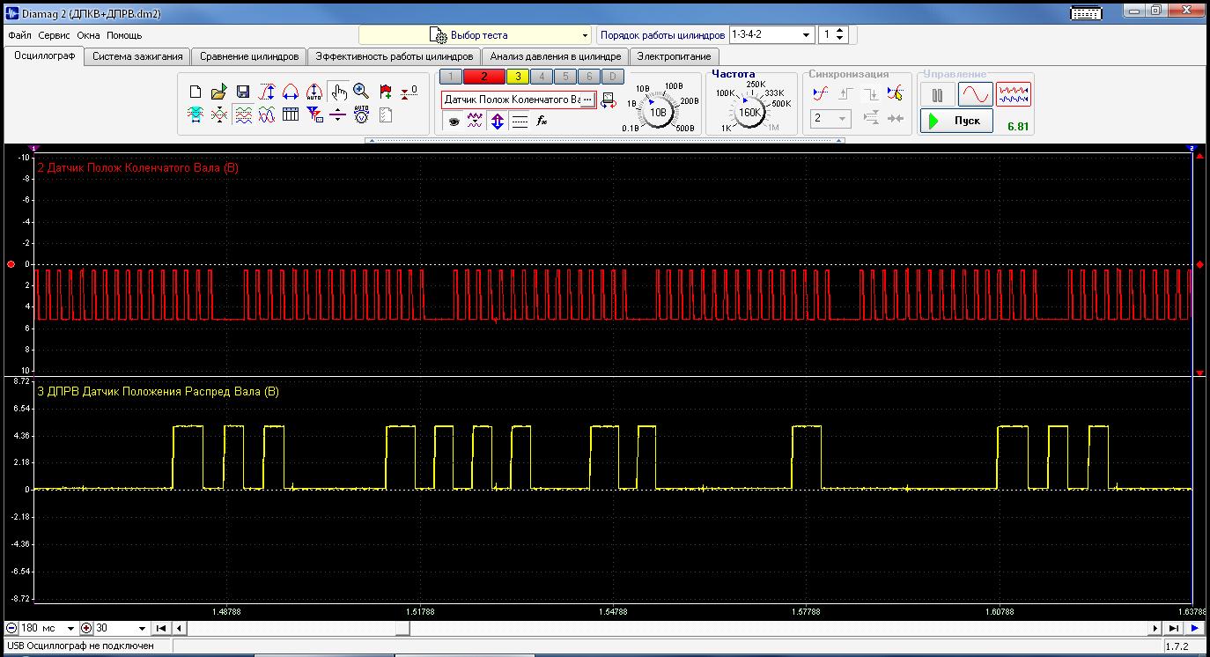Click the 160K Частота knob
Screen dimensions: 1210x657
[750, 112]
